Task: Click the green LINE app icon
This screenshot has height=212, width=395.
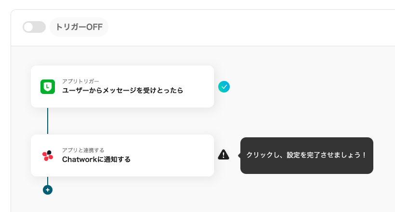Action: click(48, 87)
